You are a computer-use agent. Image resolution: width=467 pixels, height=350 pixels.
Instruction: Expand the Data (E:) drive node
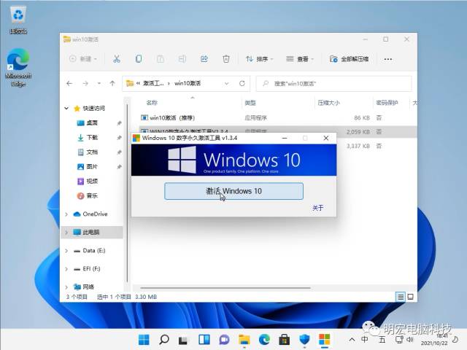(x=66, y=251)
